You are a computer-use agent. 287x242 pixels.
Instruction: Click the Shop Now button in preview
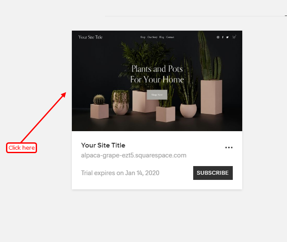coord(157,94)
